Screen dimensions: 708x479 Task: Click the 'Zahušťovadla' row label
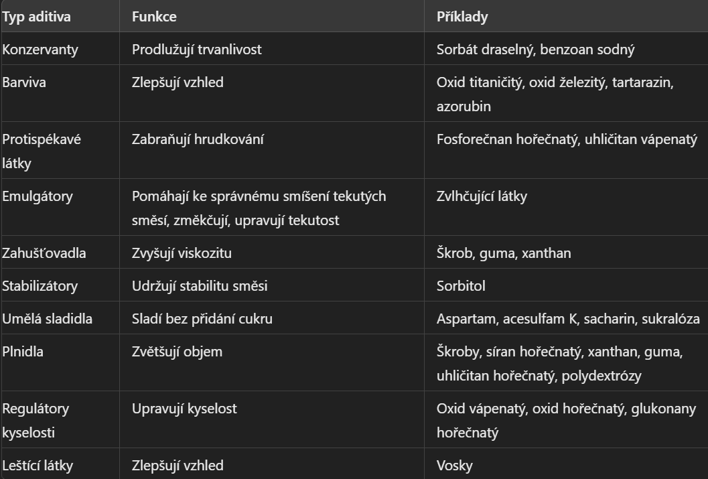pos(44,253)
